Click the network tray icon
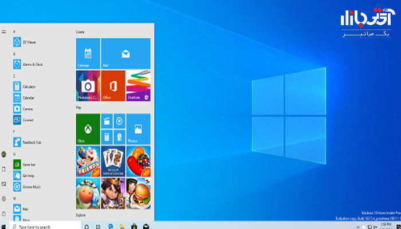The width and height of the screenshot is (401, 229). click(x=369, y=227)
